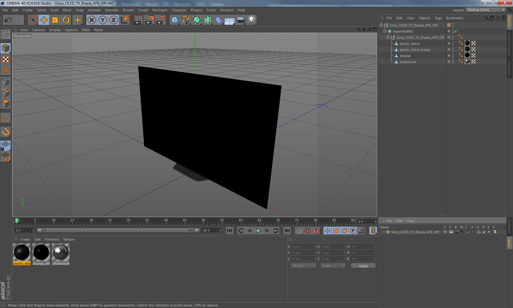Go to start of animation

[x=230, y=231]
